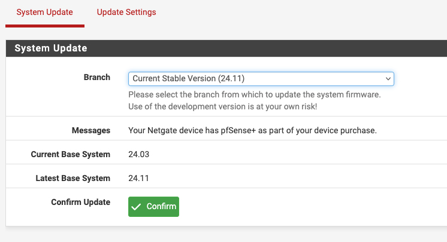Open the Update Settings tab
Screen dimensions: 447x242
coord(126,12)
